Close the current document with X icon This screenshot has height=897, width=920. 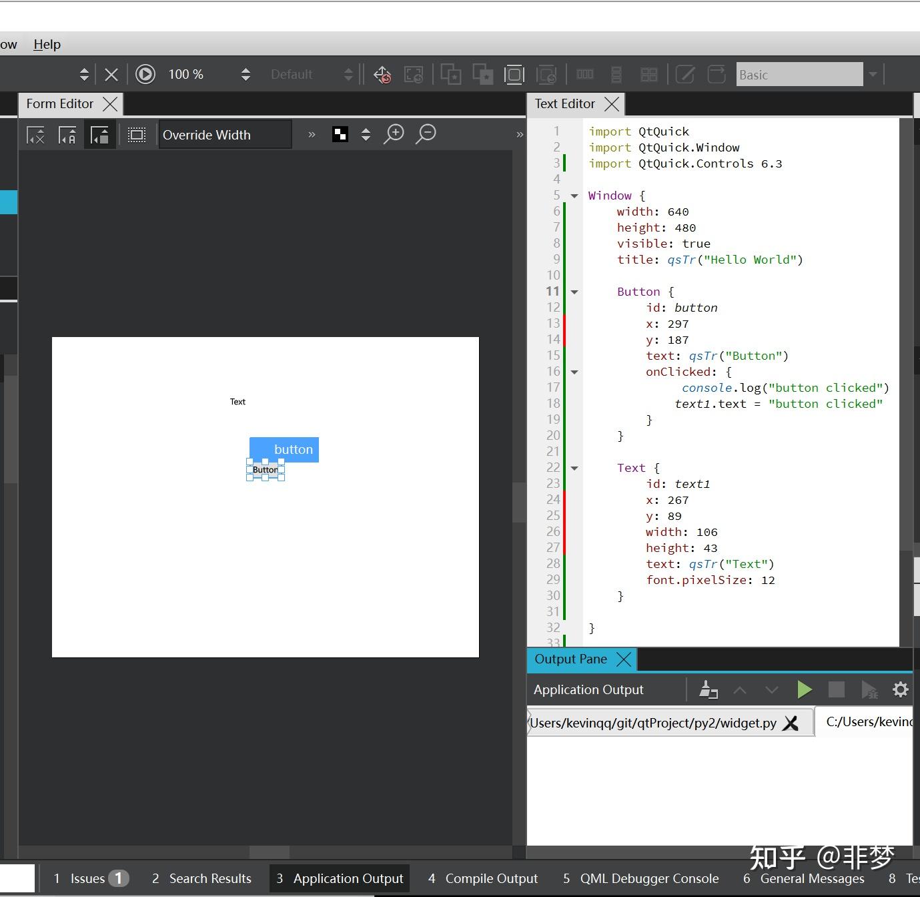(111, 74)
